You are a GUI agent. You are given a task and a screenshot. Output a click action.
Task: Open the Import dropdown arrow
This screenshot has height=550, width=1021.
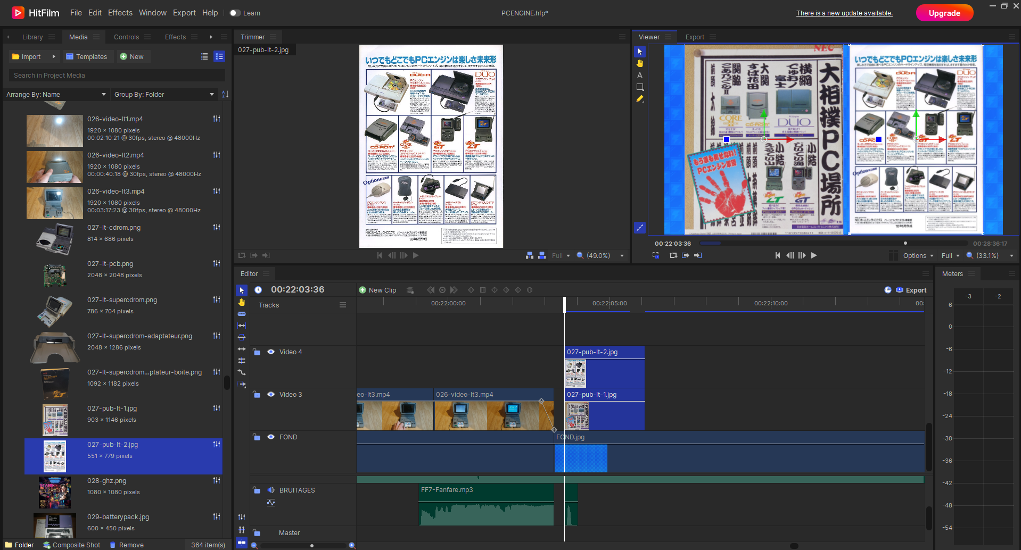pos(54,56)
